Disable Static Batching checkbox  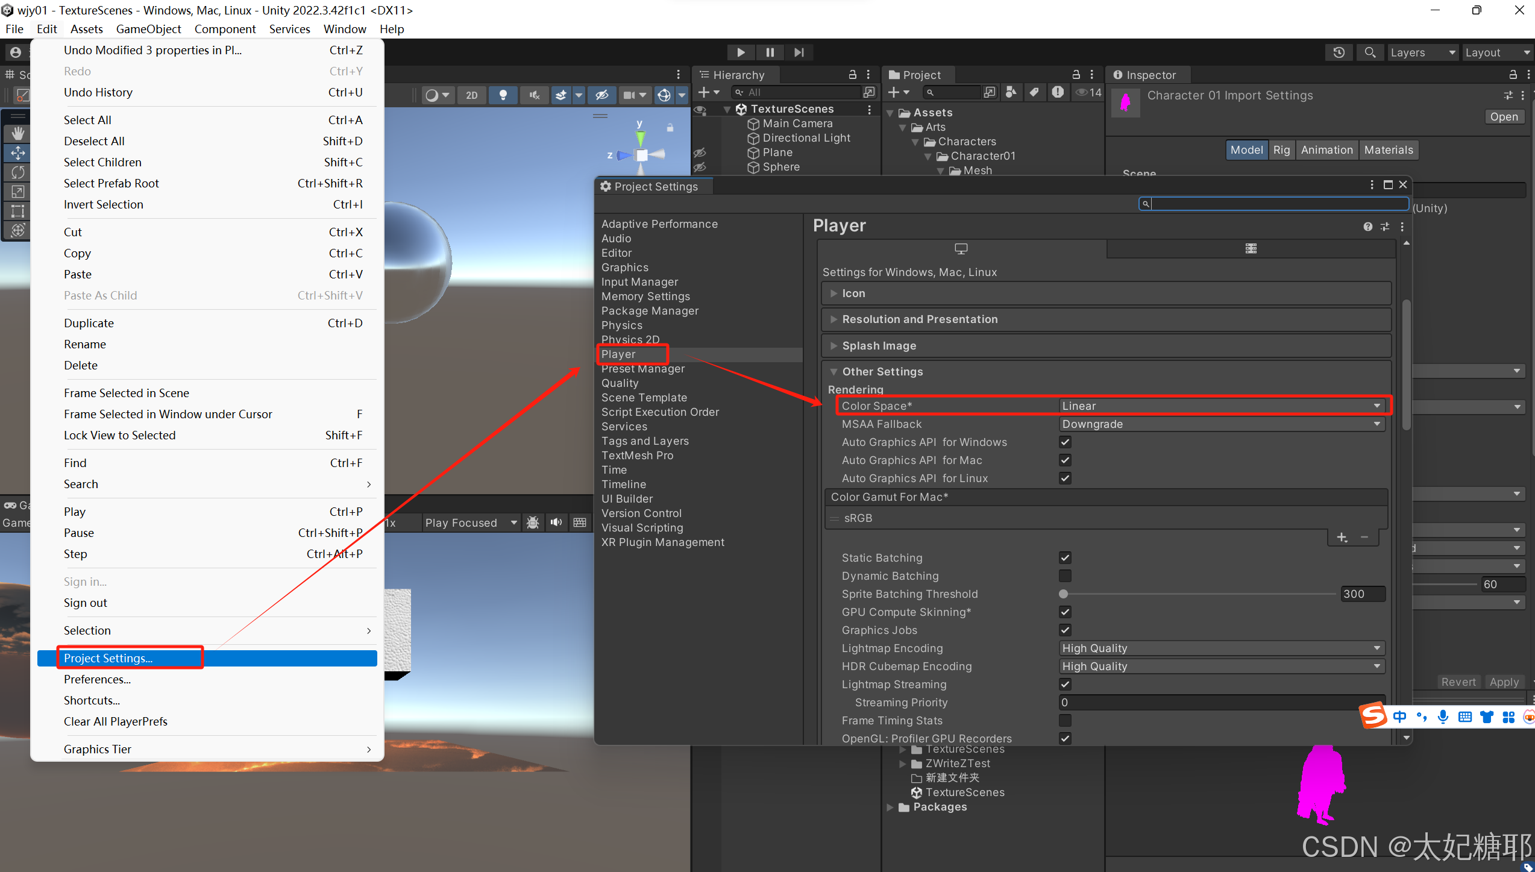pyautogui.click(x=1065, y=558)
